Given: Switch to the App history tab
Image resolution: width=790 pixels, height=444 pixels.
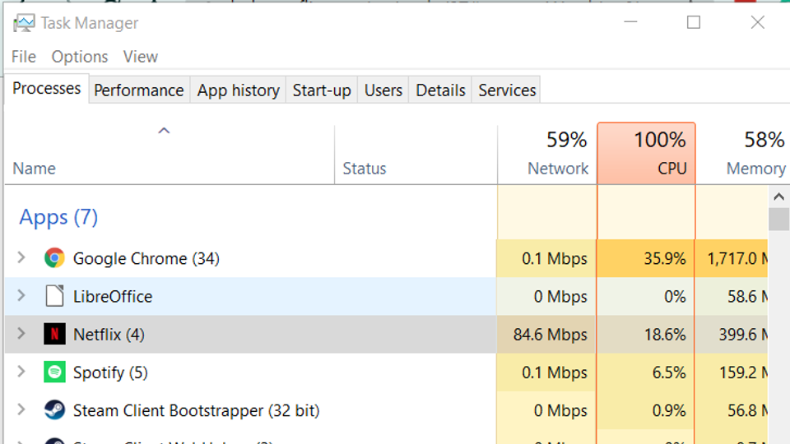Looking at the screenshot, I should pos(238,90).
